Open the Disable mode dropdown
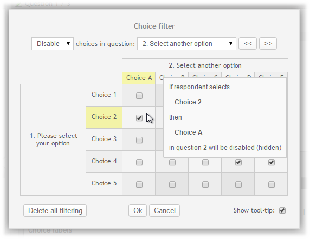Screen dimensions: 310x239 tap(53, 44)
